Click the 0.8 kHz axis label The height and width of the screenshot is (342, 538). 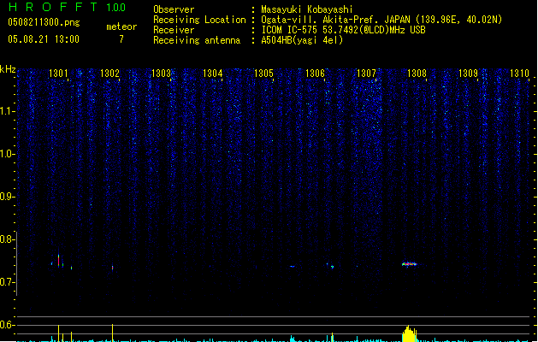point(7,239)
